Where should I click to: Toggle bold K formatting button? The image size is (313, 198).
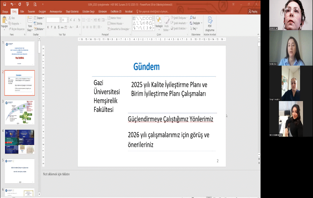(47, 27)
